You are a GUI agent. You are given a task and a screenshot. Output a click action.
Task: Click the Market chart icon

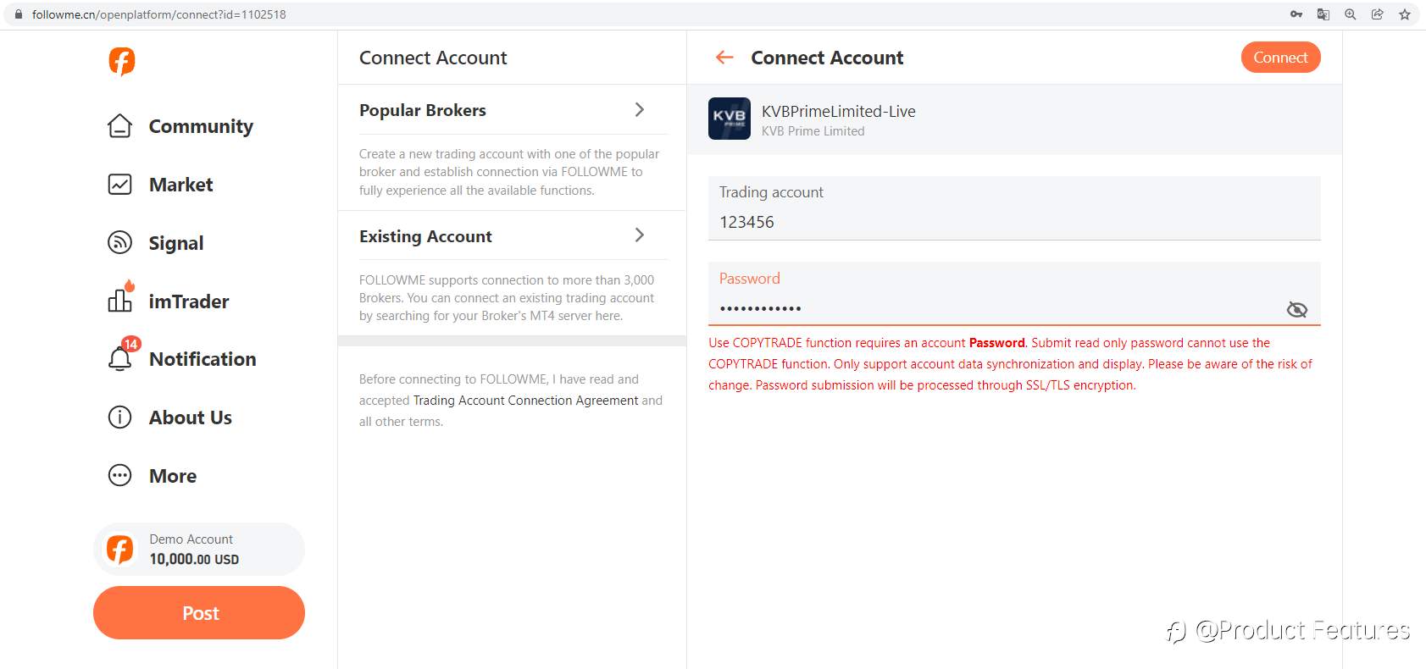coord(120,185)
